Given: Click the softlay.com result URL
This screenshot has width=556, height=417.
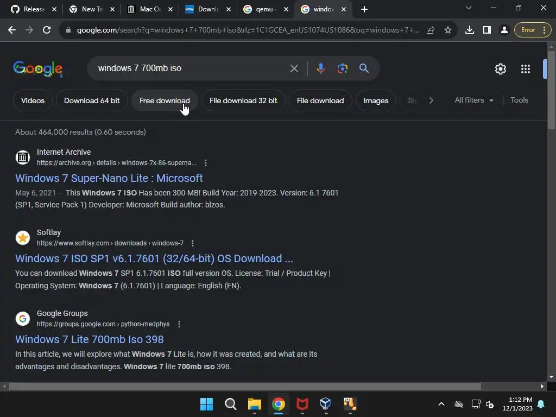Looking at the screenshot, I should 110,243.
